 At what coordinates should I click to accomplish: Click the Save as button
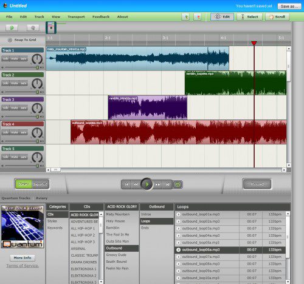(289, 6)
